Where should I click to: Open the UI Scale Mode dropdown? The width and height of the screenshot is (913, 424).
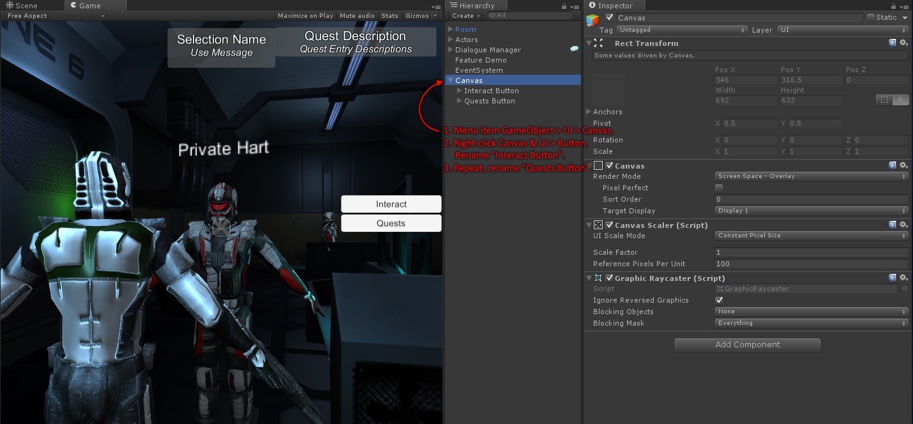811,235
